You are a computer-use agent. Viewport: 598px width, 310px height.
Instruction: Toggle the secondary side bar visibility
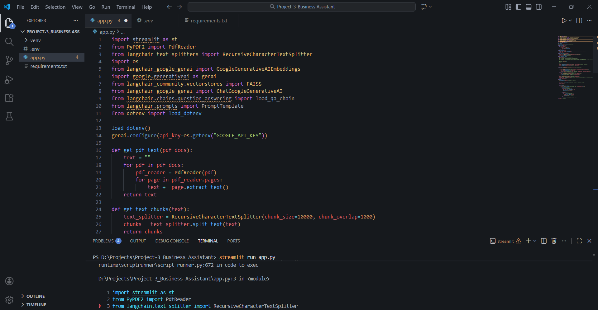tap(539, 7)
